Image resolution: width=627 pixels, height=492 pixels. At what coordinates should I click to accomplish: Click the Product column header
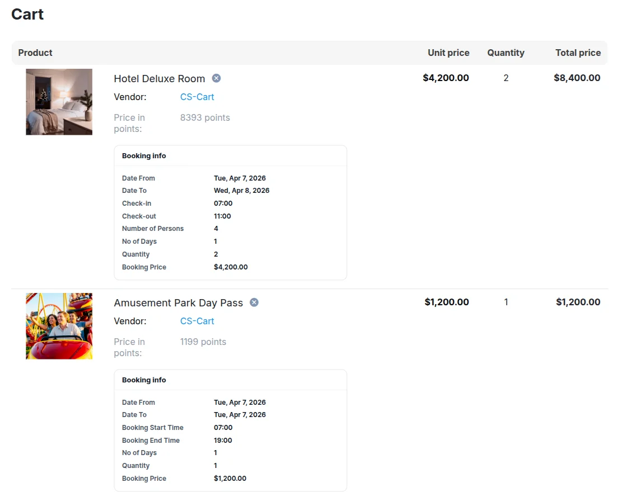coord(35,53)
